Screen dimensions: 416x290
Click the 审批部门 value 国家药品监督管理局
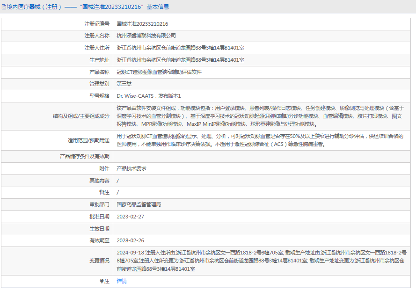coord(139,205)
